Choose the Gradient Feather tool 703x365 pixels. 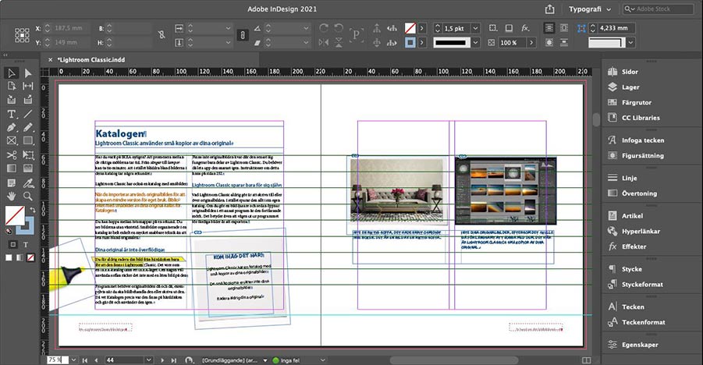coord(28,168)
